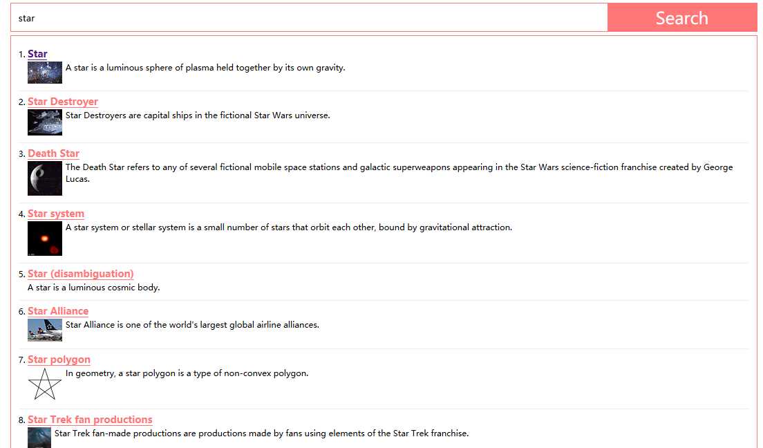Click the Star Alliance airplane thumbnail

pos(45,330)
